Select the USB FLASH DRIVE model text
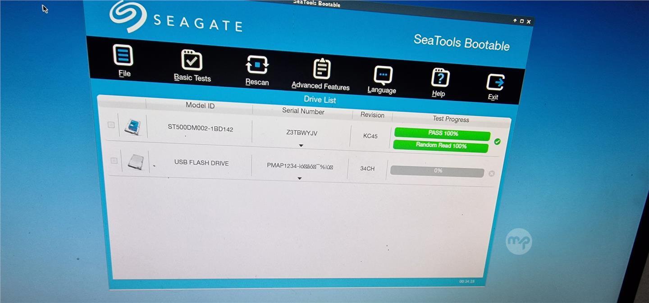This screenshot has height=303, width=649. point(201,163)
